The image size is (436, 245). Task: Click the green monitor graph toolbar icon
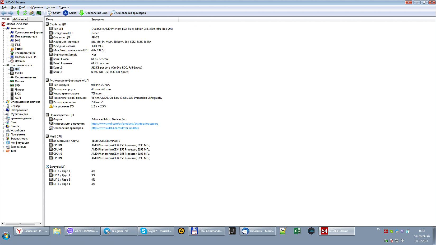point(39,13)
